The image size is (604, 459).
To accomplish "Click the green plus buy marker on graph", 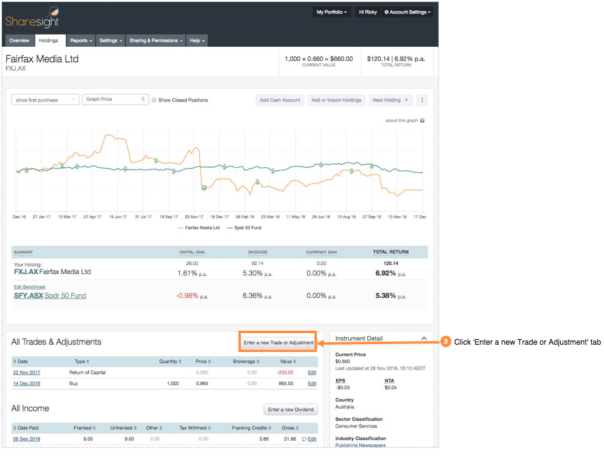I will (x=204, y=187).
